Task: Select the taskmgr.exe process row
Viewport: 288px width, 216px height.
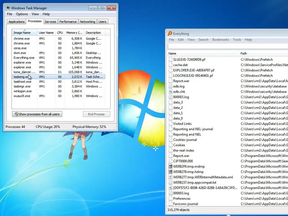Action: tap(58, 86)
